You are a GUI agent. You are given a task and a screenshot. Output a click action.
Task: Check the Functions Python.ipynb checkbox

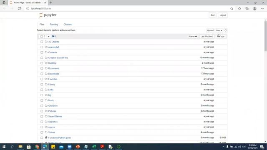[x=42, y=138]
